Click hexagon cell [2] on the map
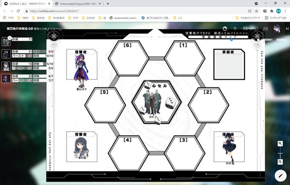The image size is (290, 185). point(209,105)
